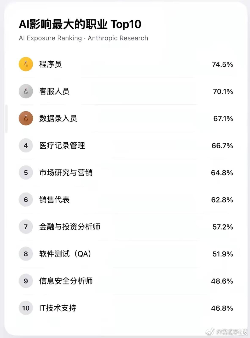
Task: Select the 程序员 occupation label
Action: pos(50,64)
